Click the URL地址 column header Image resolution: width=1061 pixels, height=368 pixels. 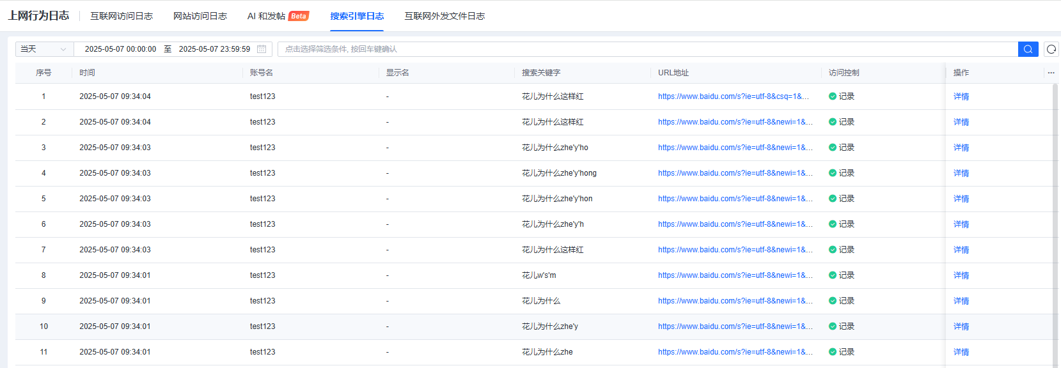point(673,73)
